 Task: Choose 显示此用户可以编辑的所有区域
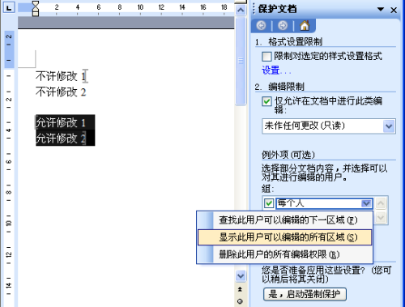click(285, 237)
